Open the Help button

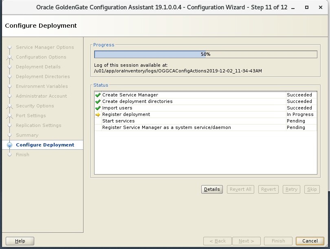click(x=20, y=241)
